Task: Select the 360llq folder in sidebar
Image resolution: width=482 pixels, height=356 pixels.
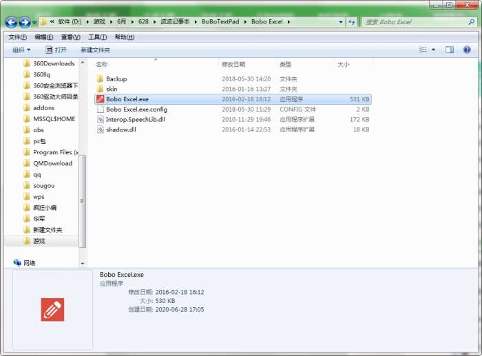Action: [x=37, y=74]
